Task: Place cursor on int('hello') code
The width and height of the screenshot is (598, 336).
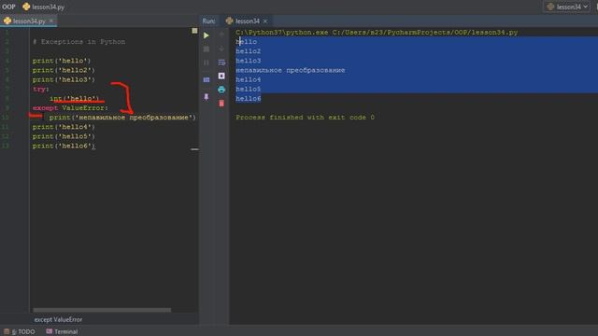Action: pyautogui.click(x=75, y=98)
